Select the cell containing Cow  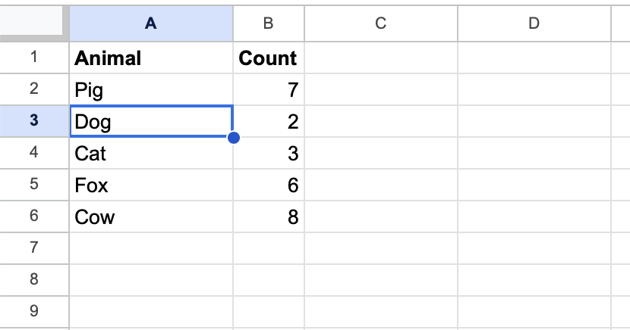[151, 217]
